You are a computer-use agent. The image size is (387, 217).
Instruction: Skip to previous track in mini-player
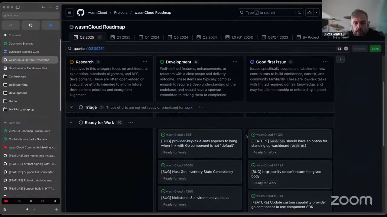(19, 201)
